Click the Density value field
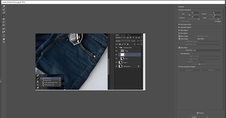226x118 pixels. click(x=216, y=13)
